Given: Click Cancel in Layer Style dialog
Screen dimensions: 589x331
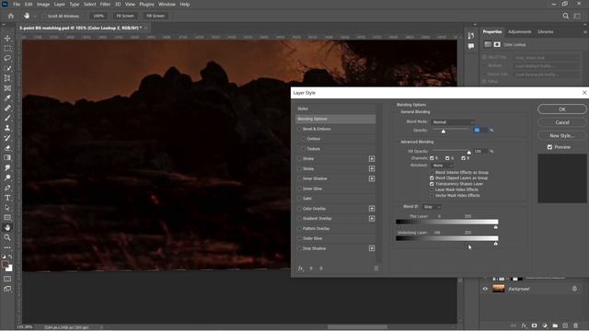Looking at the screenshot, I should [562, 122].
